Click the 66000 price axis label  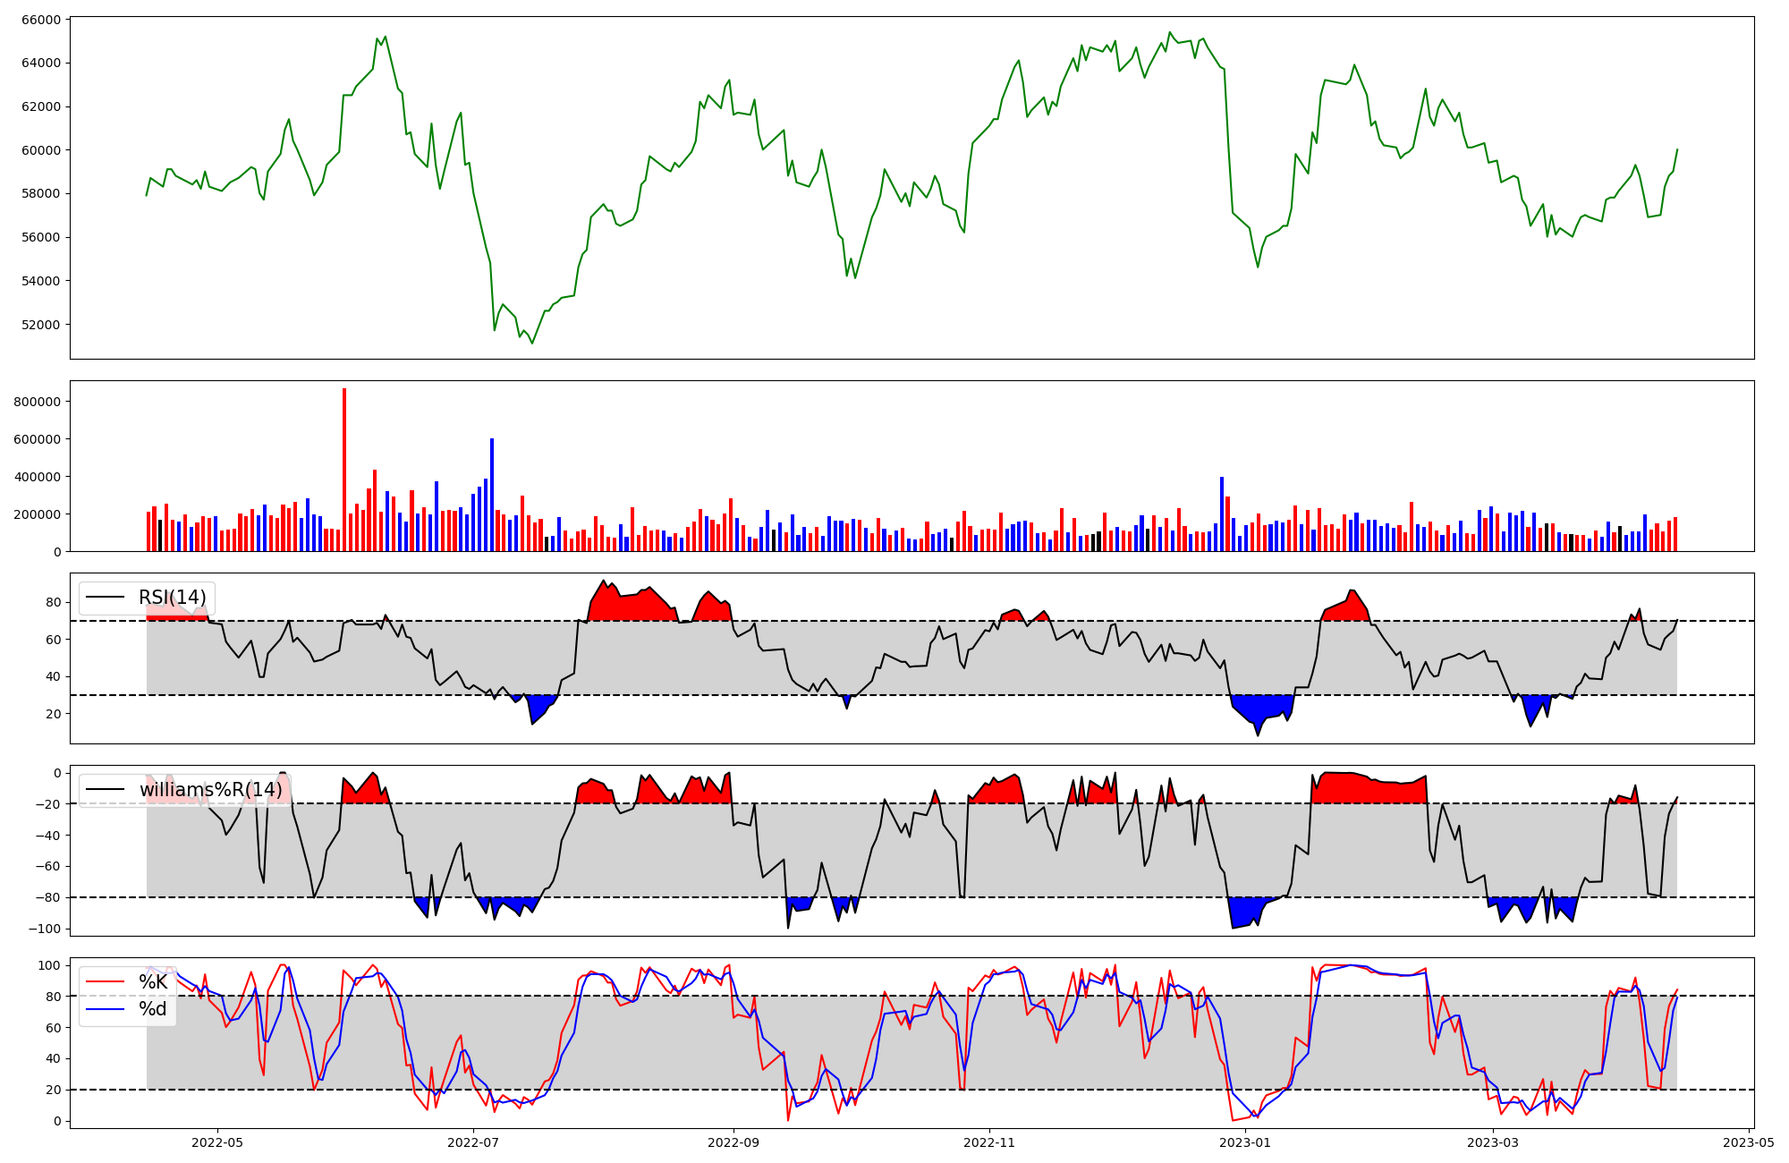pyautogui.click(x=39, y=20)
